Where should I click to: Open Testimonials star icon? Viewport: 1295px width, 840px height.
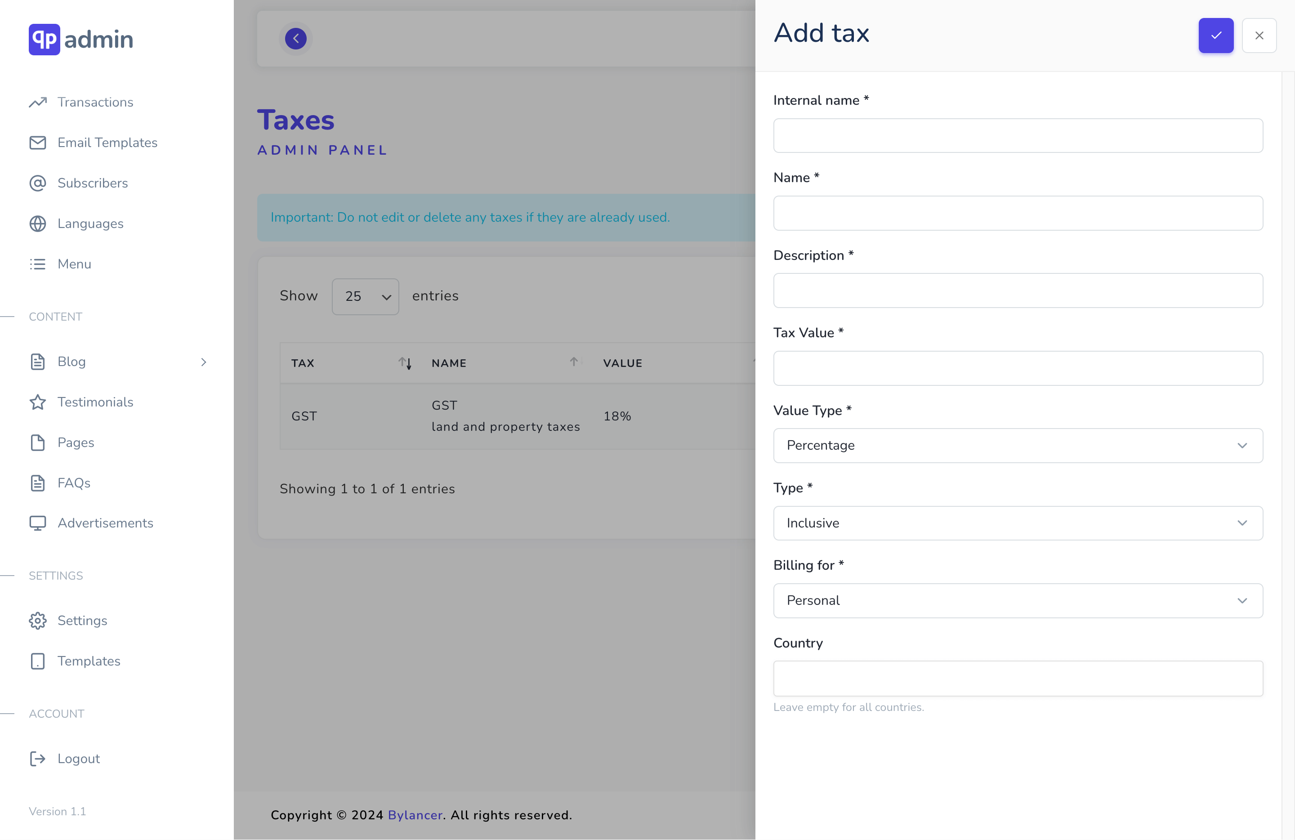click(37, 402)
